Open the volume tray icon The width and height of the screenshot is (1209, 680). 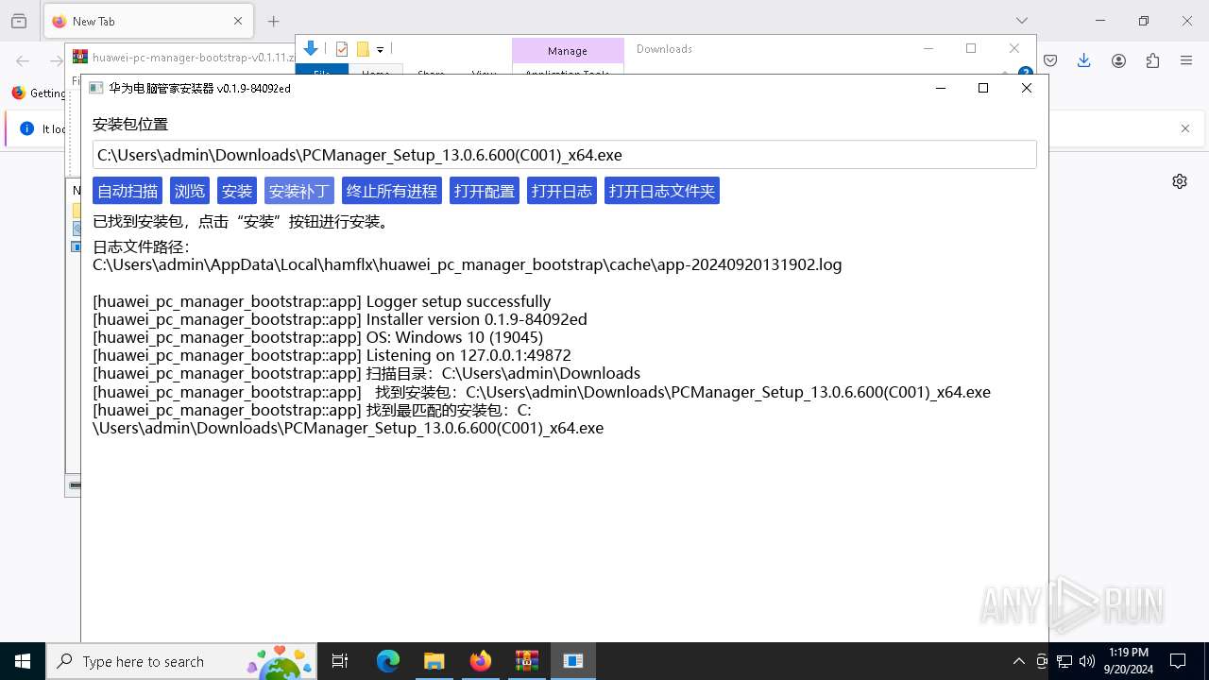tap(1087, 661)
